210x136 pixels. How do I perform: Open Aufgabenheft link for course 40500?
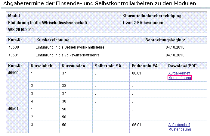(179, 73)
